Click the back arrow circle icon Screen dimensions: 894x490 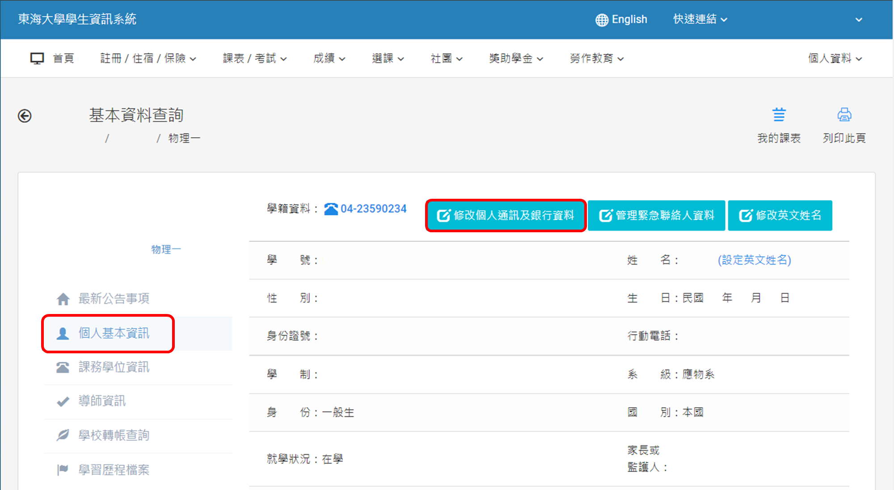pyautogui.click(x=25, y=116)
